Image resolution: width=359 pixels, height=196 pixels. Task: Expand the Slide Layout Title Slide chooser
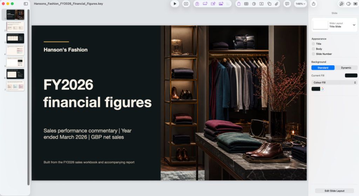coord(354,25)
